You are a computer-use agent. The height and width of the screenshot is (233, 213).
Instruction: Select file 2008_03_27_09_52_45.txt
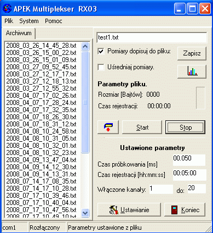point(41,67)
